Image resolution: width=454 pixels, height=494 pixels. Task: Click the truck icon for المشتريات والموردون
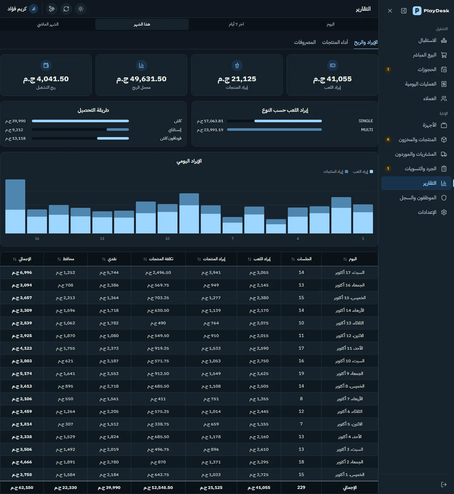(x=444, y=154)
